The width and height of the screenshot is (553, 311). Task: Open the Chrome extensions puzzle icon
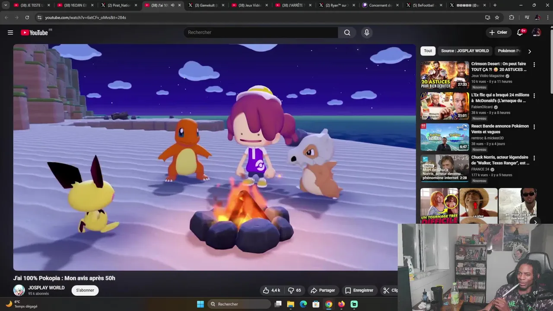click(x=512, y=17)
